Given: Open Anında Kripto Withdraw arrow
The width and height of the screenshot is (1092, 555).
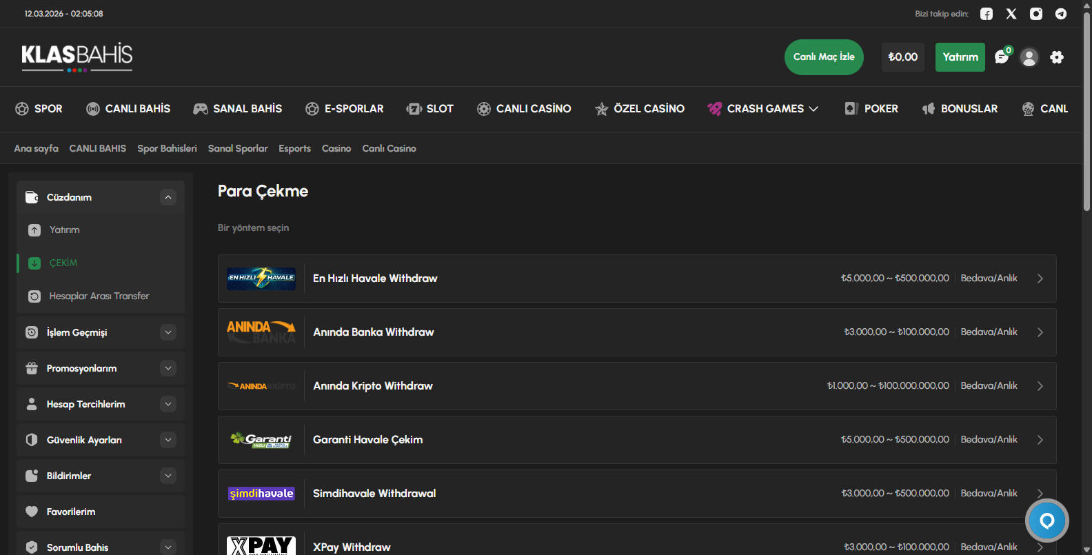Looking at the screenshot, I should [x=1040, y=386].
